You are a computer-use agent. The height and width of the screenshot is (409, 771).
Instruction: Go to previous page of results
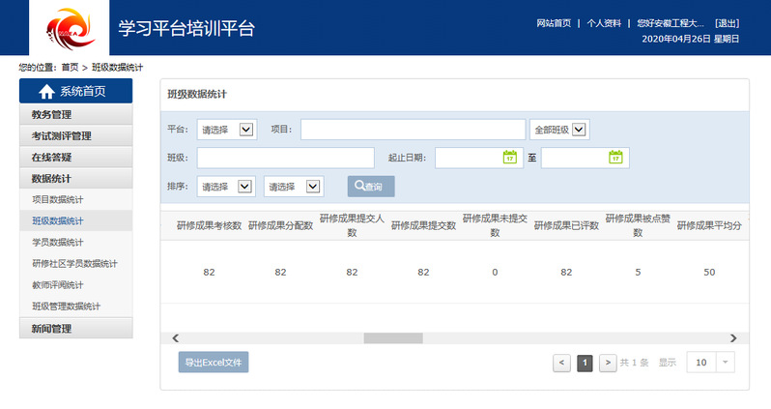(x=561, y=363)
